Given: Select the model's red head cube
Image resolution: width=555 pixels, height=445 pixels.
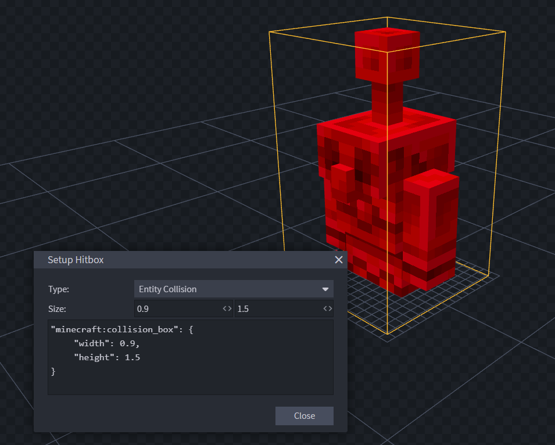Looking at the screenshot, I should click(x=386, y=55).
